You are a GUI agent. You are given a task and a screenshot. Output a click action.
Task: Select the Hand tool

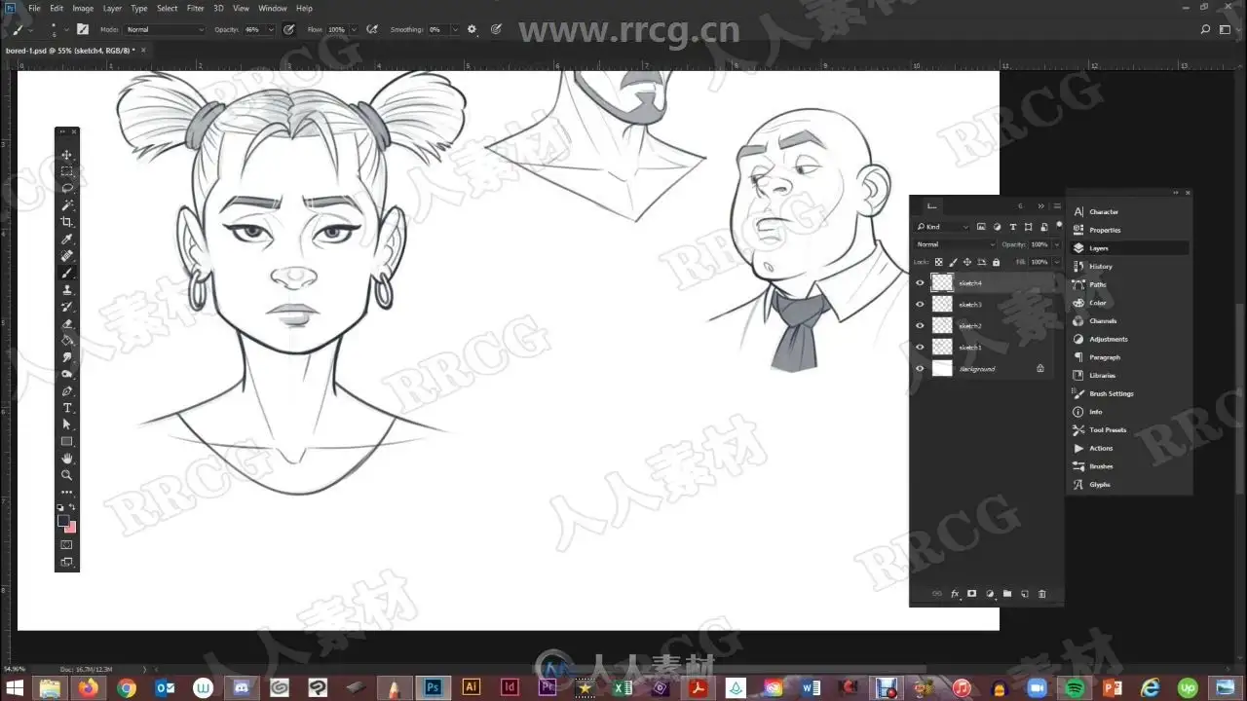pyautogui.click(x=67, y=459)
